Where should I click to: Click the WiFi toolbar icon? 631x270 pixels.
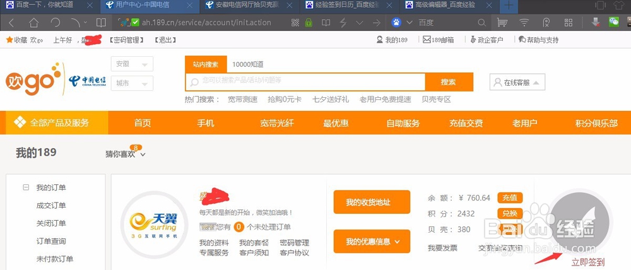[524, 23]
